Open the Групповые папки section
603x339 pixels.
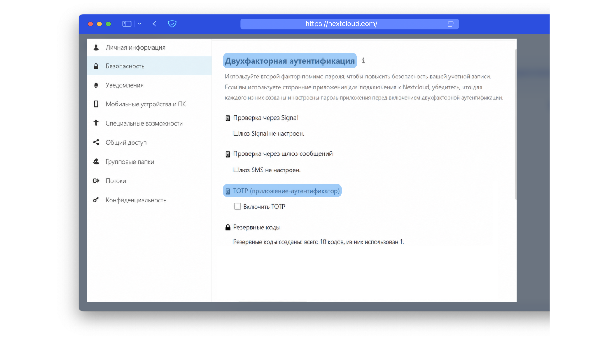tap(149, 161)
